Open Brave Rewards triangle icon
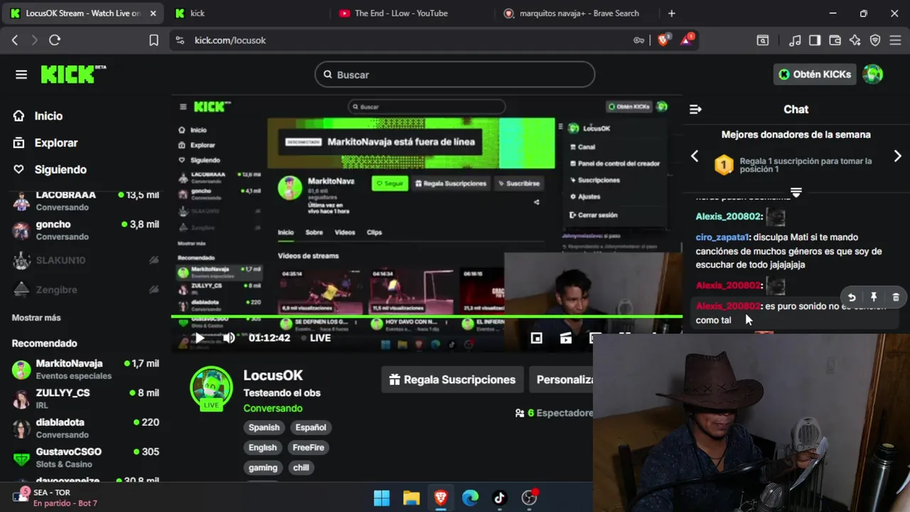 tap(687, 40)
